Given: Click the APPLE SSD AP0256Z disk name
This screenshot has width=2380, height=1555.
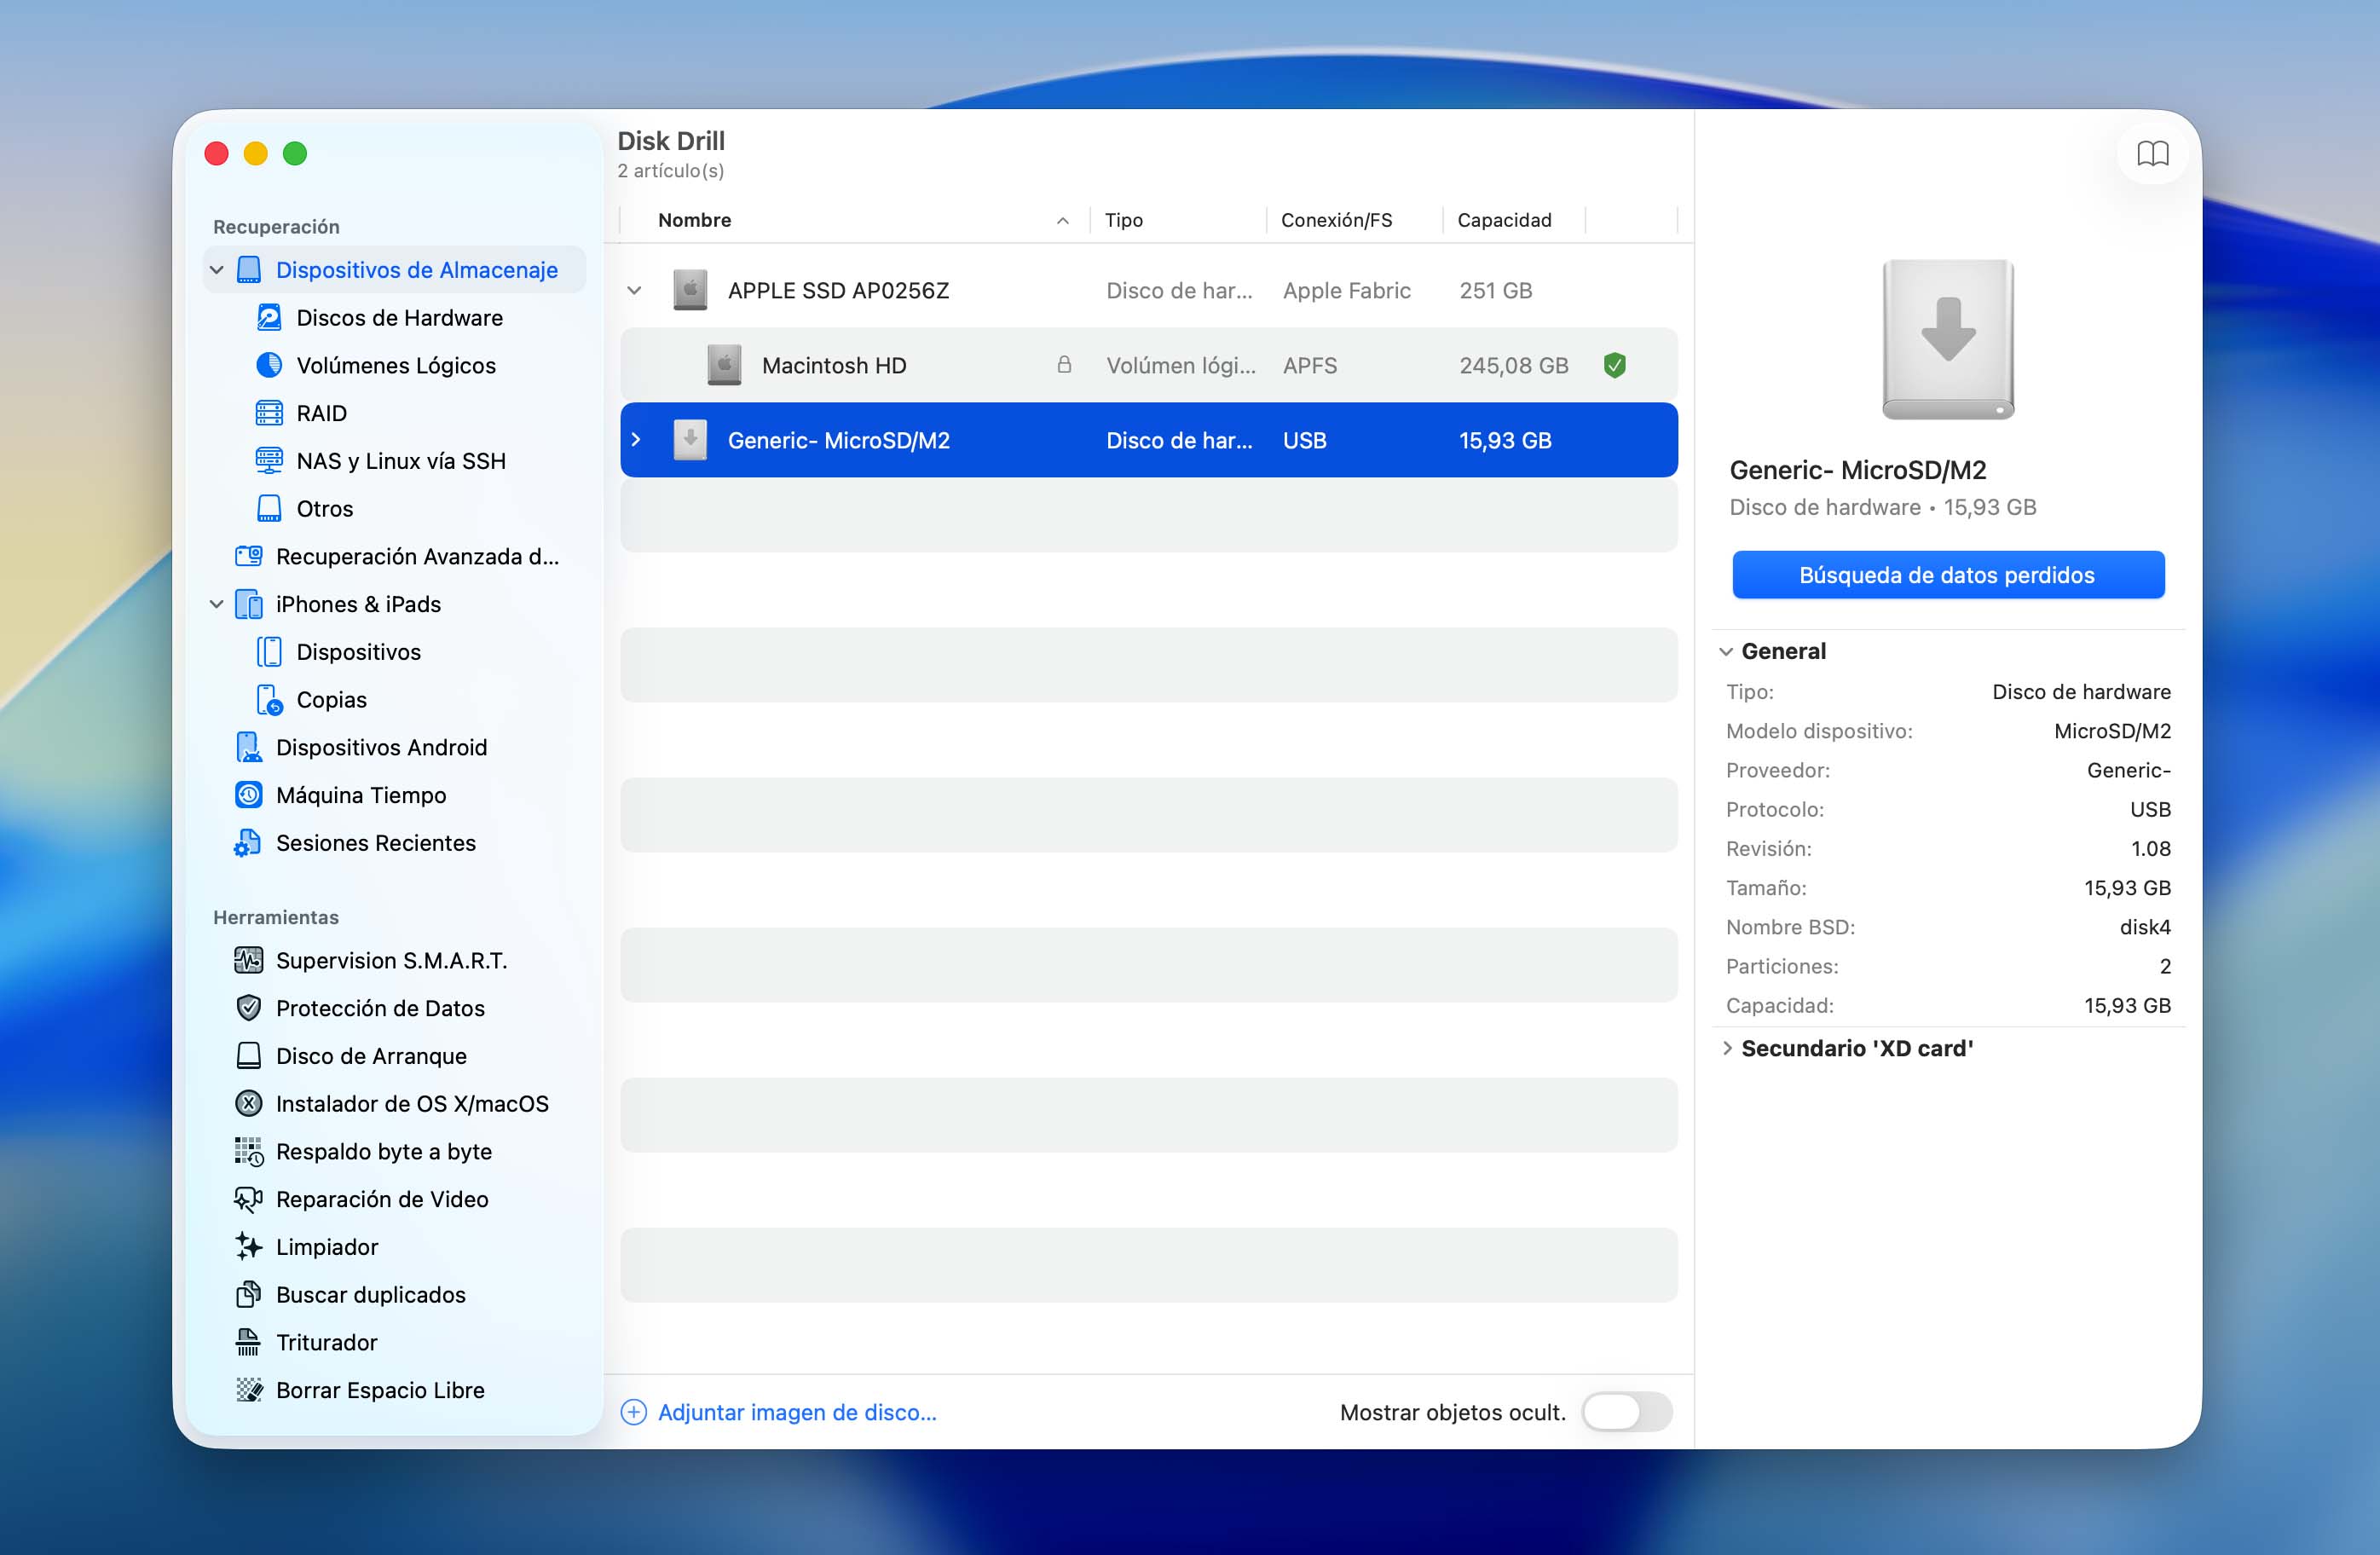Looking at the screenshot, I should point(838,291).
